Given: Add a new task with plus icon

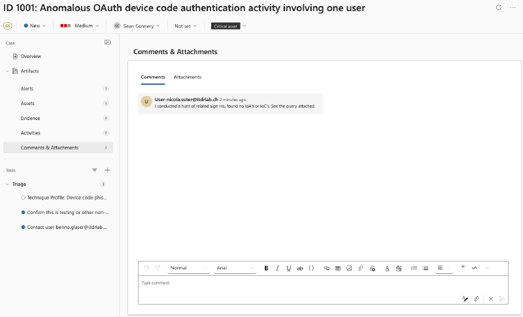Looking at the screenshot, I should click(x=107, y=170).
